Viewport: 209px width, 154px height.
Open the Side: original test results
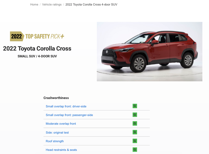pos(57,133)
